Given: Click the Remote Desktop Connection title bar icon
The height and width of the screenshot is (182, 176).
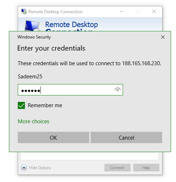Looking at the screenshot, I should coord(24,11).
